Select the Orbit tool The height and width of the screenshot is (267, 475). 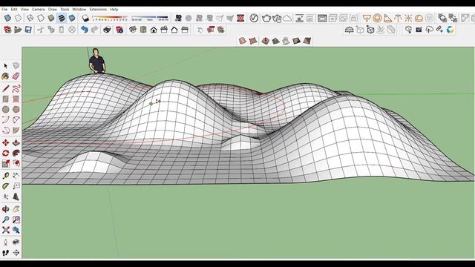(5, 209)
